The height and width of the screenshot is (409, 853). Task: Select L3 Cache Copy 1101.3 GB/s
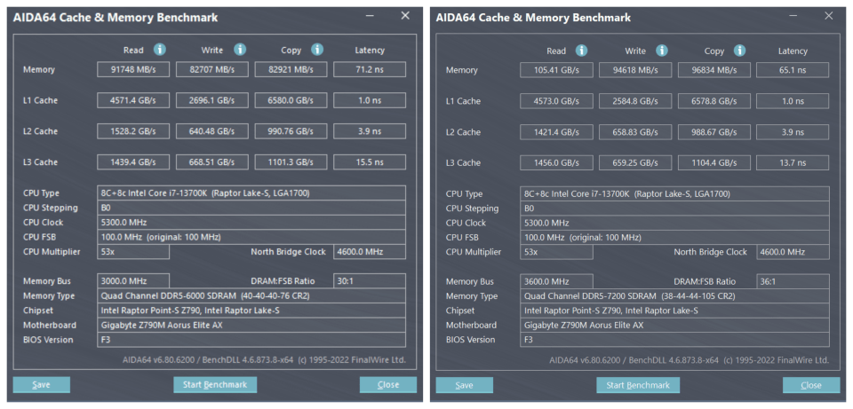click(x=291, y=162)
